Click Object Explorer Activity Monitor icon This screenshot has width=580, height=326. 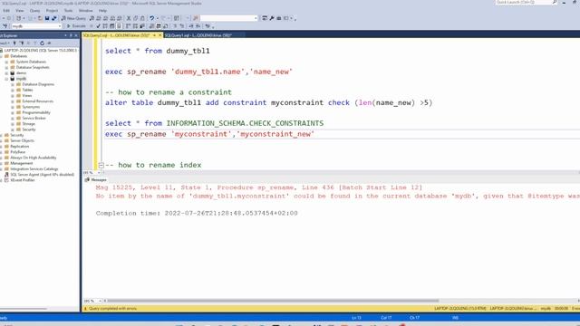coord(49,43)
